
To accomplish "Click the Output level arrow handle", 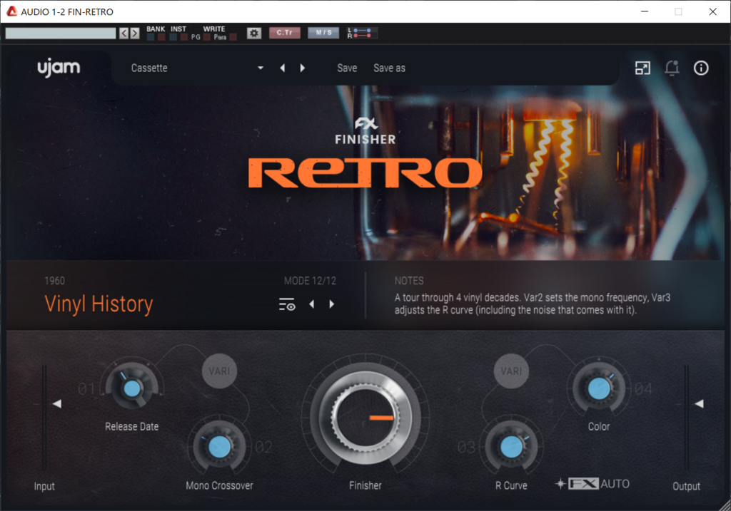I will pyautogui.click(x=699, y=403).
